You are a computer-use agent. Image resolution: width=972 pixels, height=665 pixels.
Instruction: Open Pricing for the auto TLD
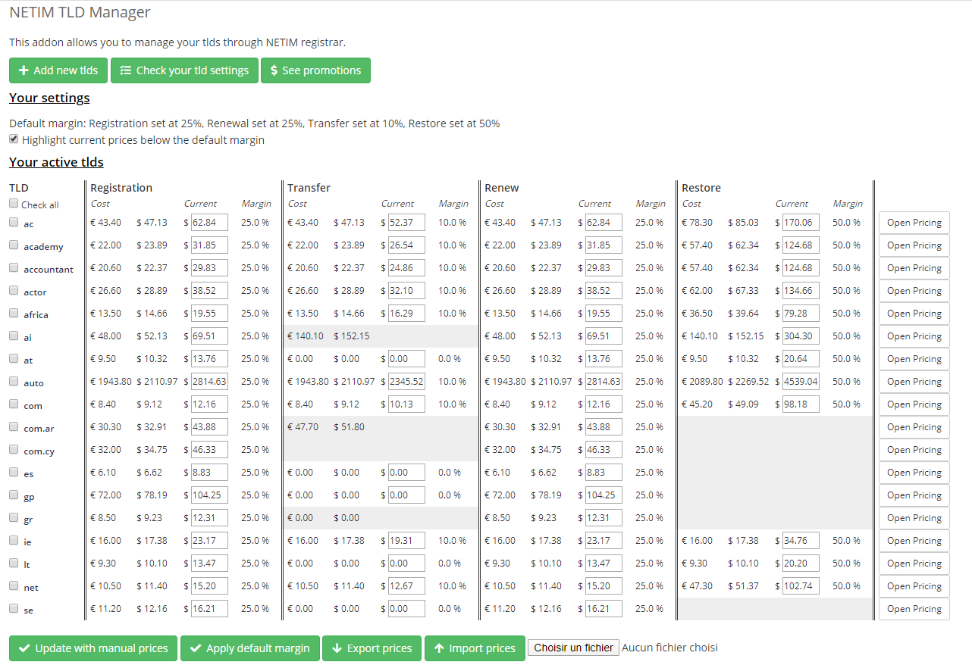(x=914, y=382)
